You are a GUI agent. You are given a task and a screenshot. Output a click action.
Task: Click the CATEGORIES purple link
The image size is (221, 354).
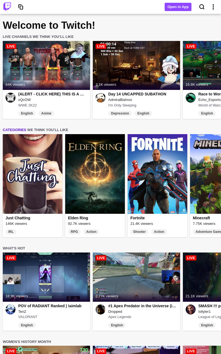coord(14,130)
